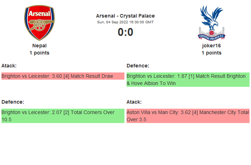Click the Crystal Palace eagle crest

click(x=211, y=23)
